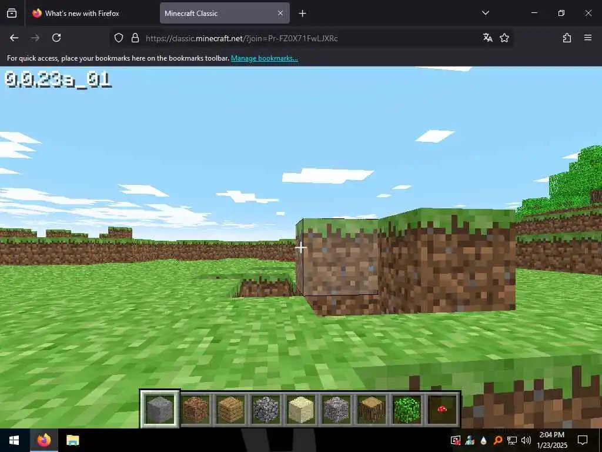Screen dimensions: 602x452
Task: Open the tracking protection shield icon
Action: click(119, 38)
